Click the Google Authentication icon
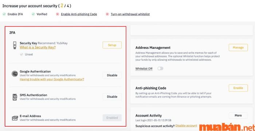 coord(15,74)
